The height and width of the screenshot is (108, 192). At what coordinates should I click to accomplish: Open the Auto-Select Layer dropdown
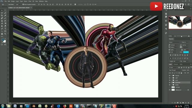[18, 4]
